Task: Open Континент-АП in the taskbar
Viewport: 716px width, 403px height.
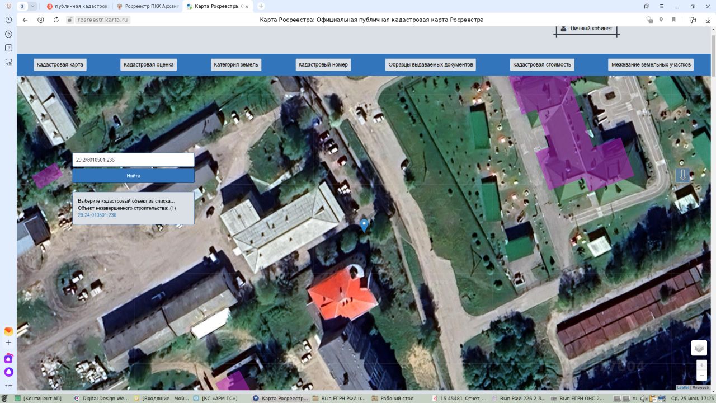Action: (38, 399)
